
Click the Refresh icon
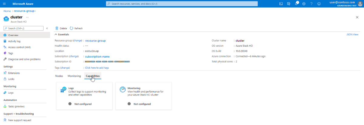(x=71, y=28)
